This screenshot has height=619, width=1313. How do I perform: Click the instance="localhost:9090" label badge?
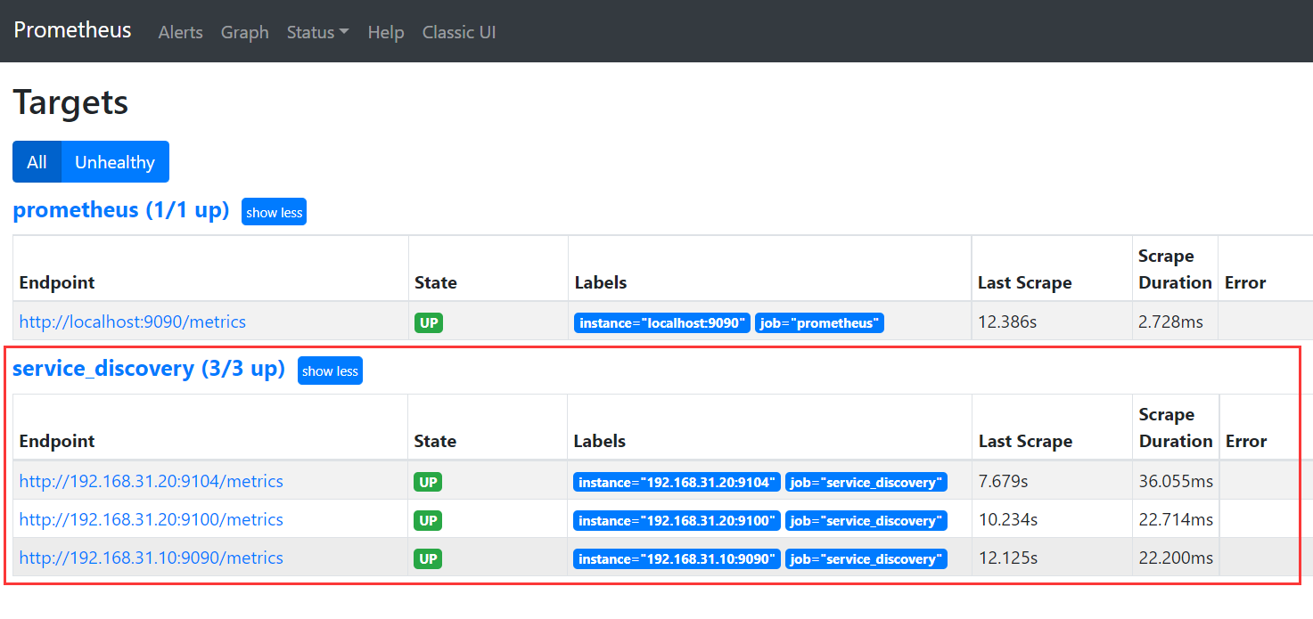(x=662, y=322)
